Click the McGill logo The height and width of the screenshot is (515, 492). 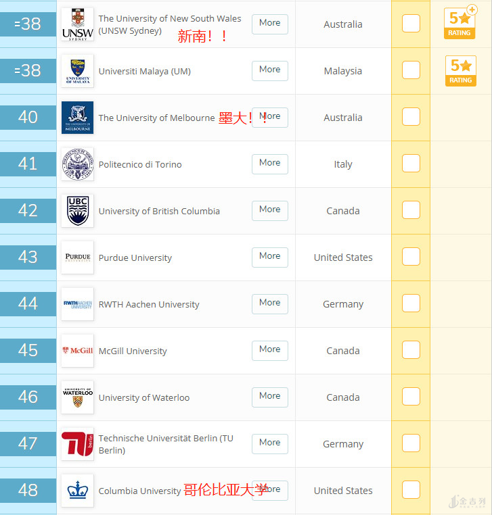78,351
